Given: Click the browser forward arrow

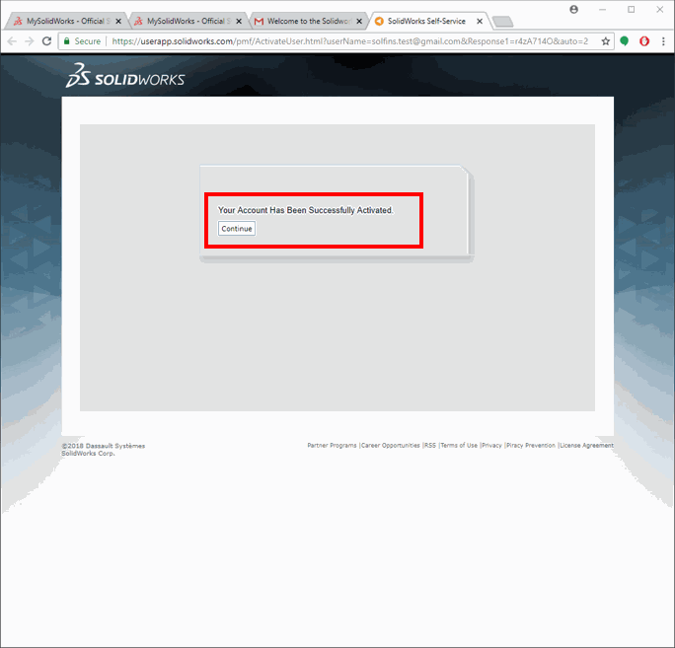Looking at the screenshot, I should coord(30,41).
